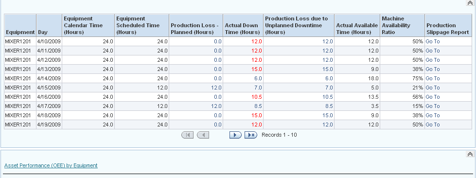Select Actual Available Time 5.0 cell

click(x=357, y=88)
